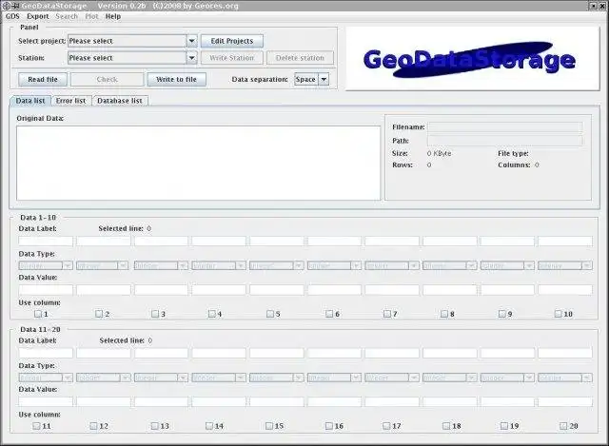Toggle Use column 14 checkbox
This screenshot has width=609, height=446.
pyautogui.click(x=209, y=426)
